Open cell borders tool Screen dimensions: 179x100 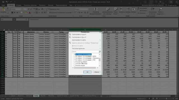pyautogui.click(x=22, y=12)
